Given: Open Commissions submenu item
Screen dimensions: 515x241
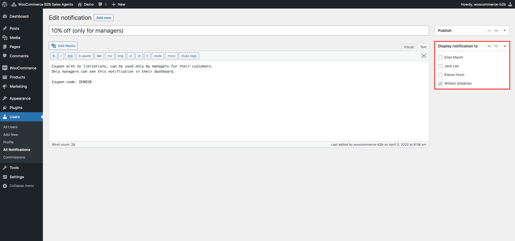Looking at the screenshot, I should (x=14, y=157).
